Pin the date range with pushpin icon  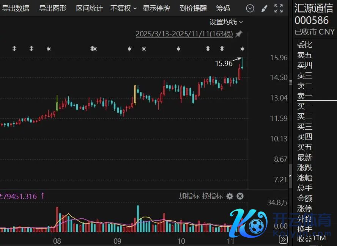239,34
